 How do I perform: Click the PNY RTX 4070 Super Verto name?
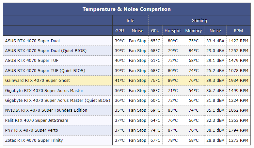[32, 130]
